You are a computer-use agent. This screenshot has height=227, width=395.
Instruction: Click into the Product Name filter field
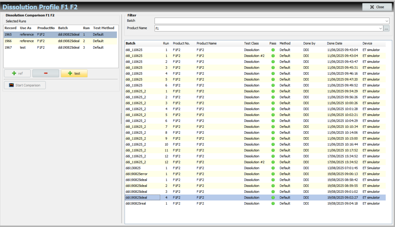coord(266,28)
